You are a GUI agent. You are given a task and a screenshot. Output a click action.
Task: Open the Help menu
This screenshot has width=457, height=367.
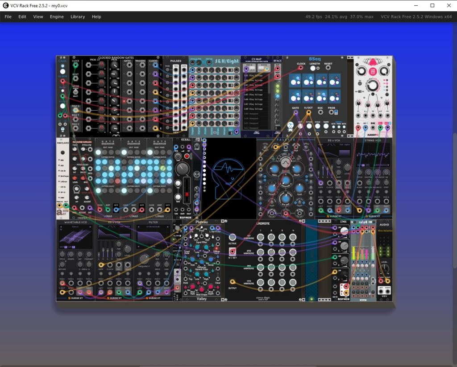coord(96,16)
